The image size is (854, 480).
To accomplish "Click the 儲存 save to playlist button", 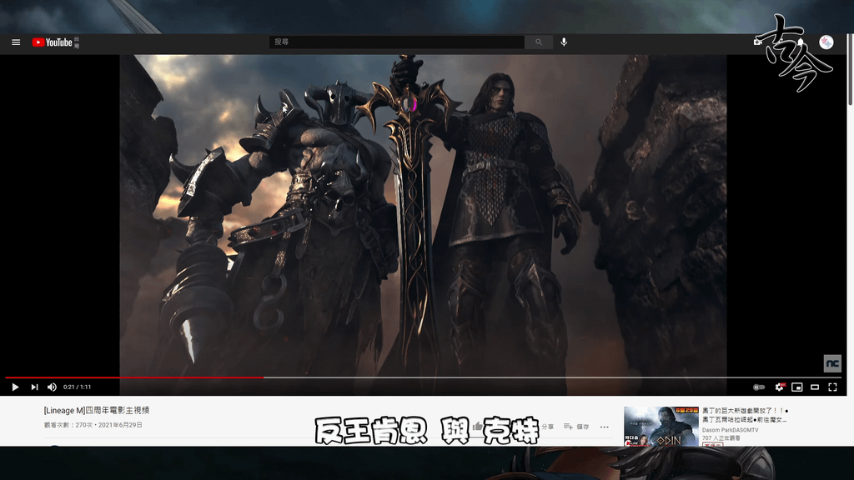I will 576,427.
